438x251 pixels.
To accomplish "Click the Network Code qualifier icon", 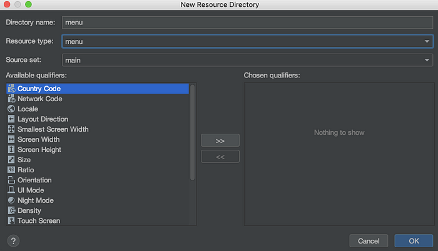I will [11, 99].
